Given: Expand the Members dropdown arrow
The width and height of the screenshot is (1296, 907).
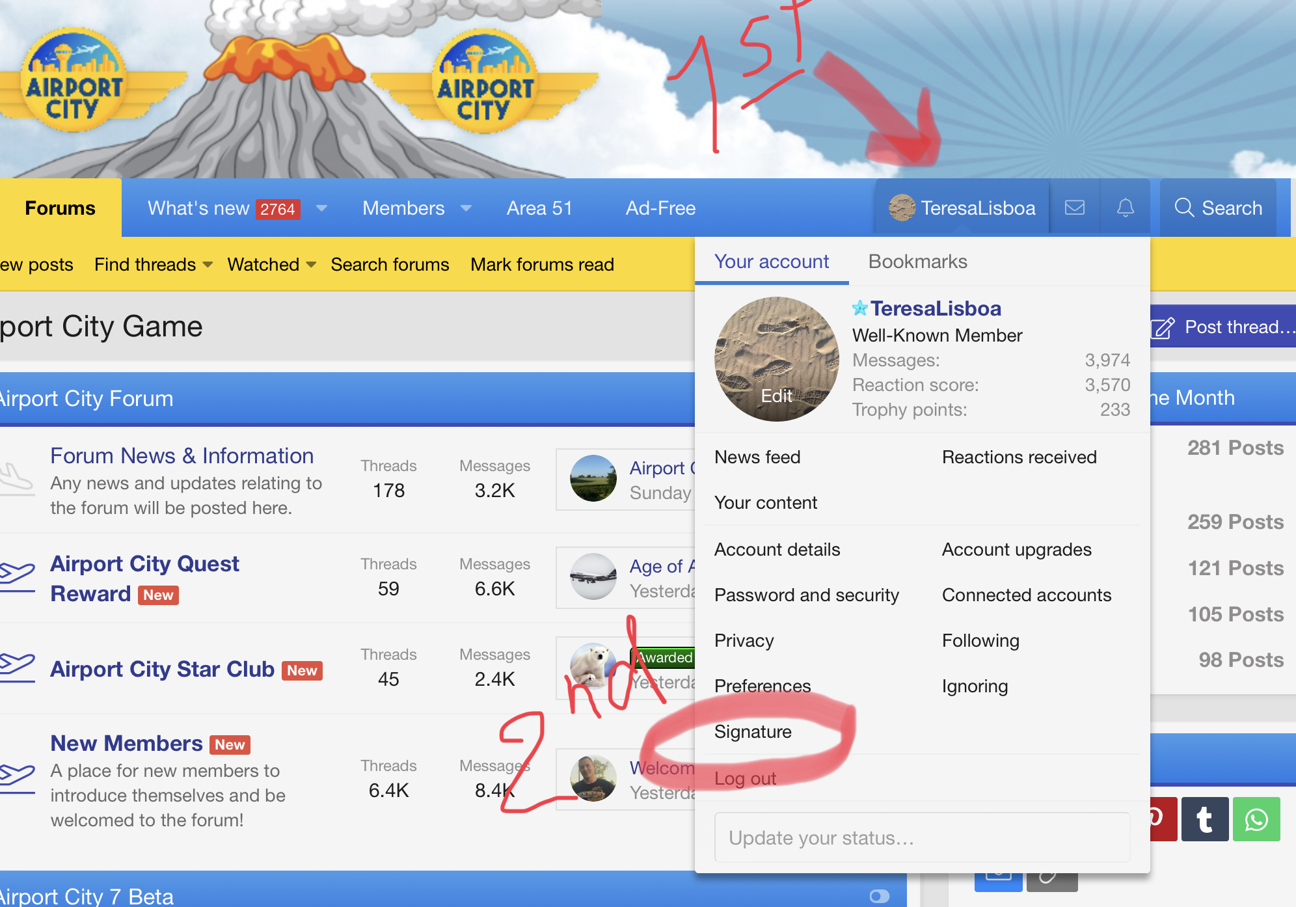Looking at the screenshot, I should pos(466,208).
